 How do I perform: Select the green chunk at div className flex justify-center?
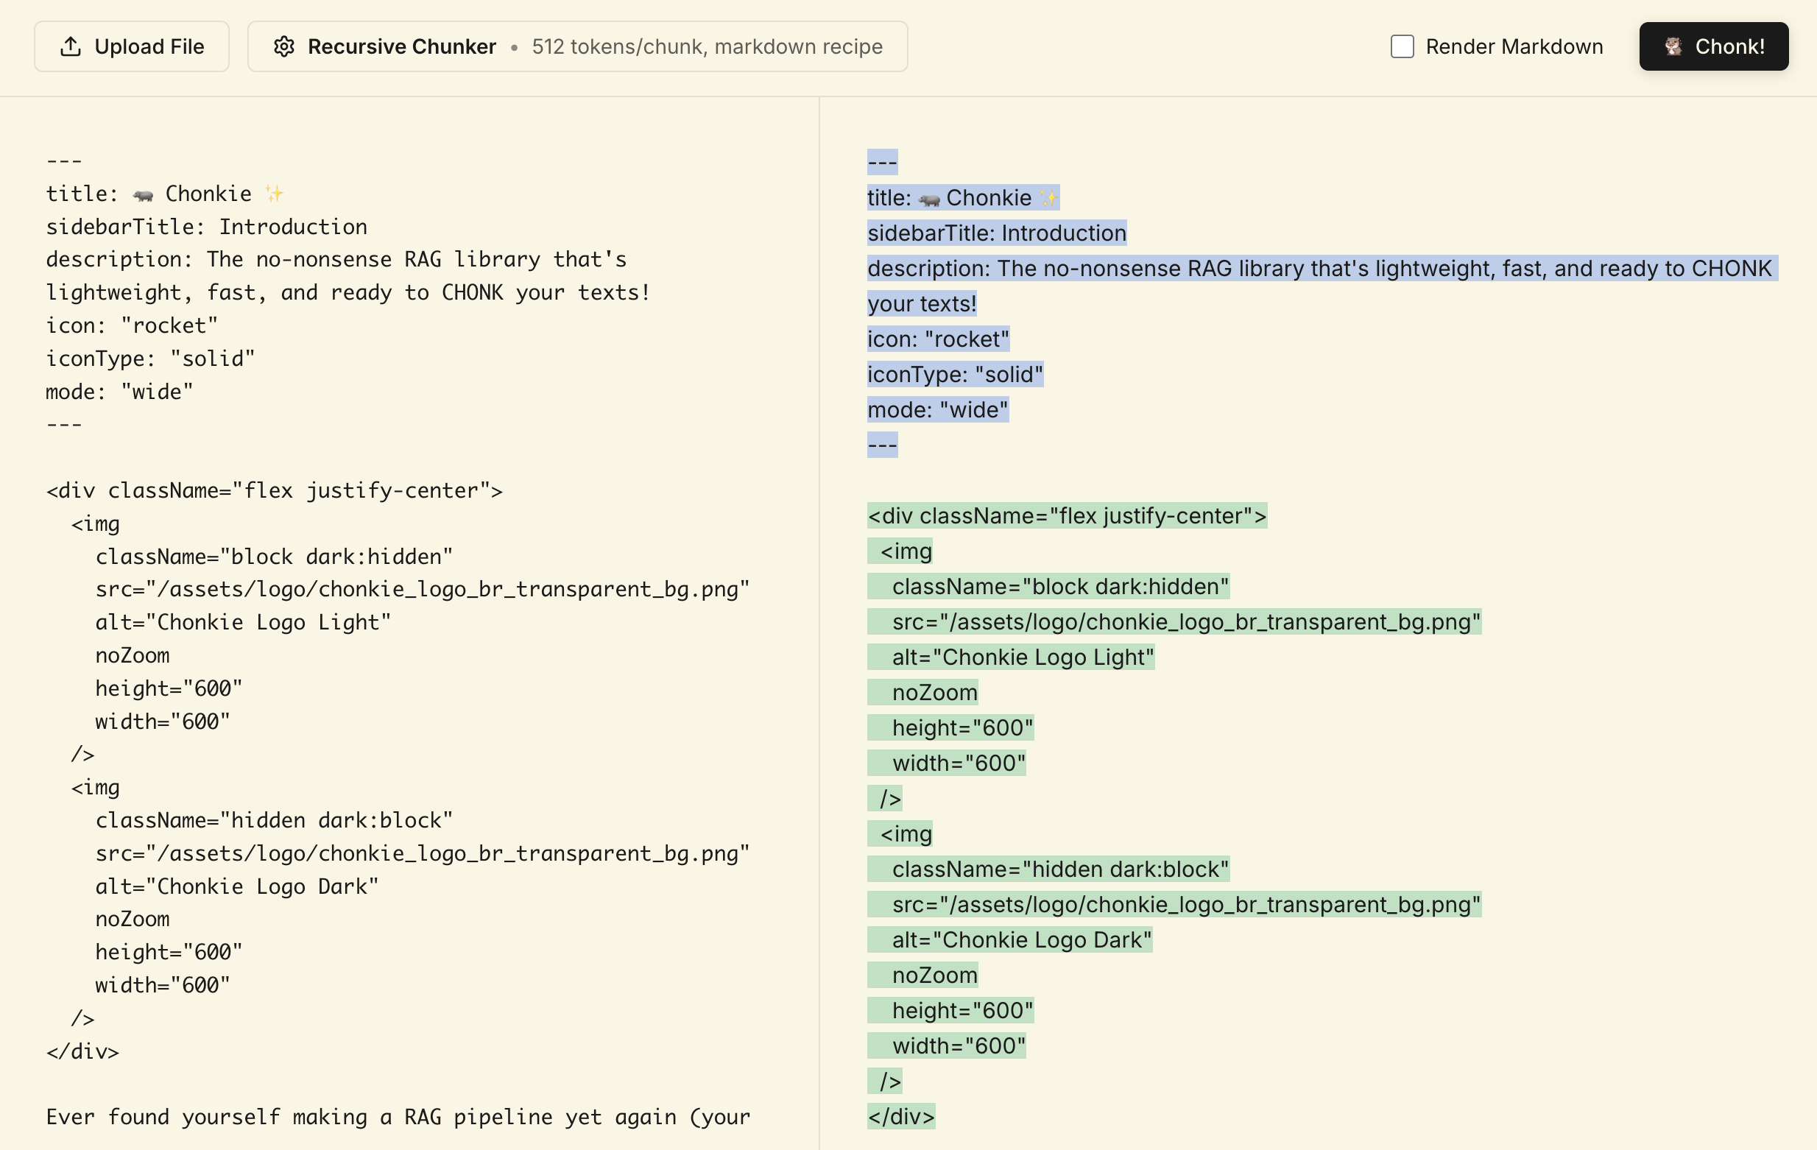point(1066,516)
